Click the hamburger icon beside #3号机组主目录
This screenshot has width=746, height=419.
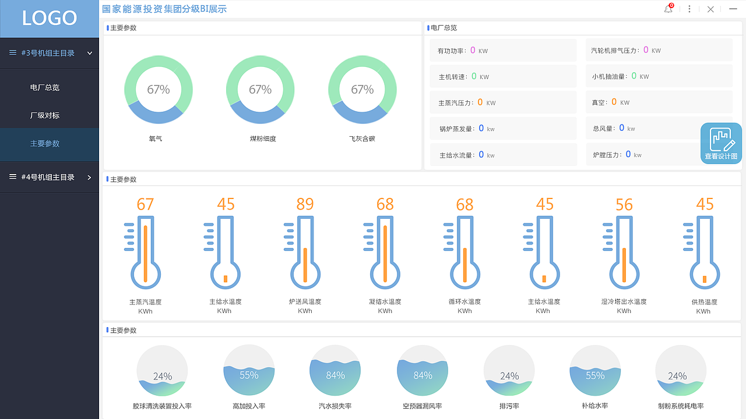point(13,53)
